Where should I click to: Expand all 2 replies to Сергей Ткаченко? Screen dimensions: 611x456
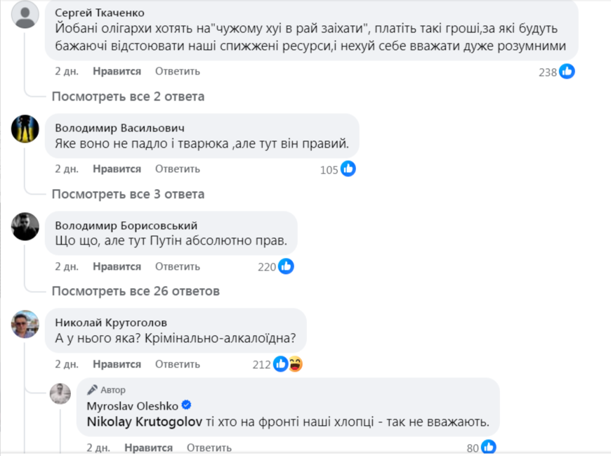pos(128,96)
